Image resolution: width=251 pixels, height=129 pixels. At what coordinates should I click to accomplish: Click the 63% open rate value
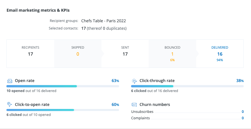(x=115, y=81)
